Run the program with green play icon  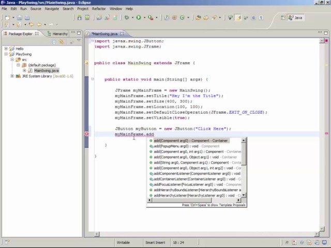(x=139, y=18)
